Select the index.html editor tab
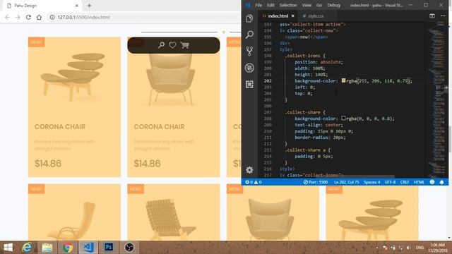The image size is (452, 254). [278, 16]
